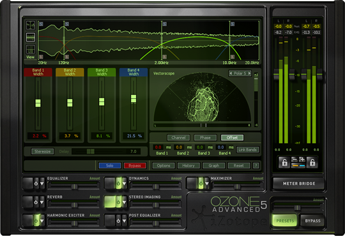The image size is (345, 236).
Task: Open the Post Equalizer module panel button
Action: click(110, 221)
